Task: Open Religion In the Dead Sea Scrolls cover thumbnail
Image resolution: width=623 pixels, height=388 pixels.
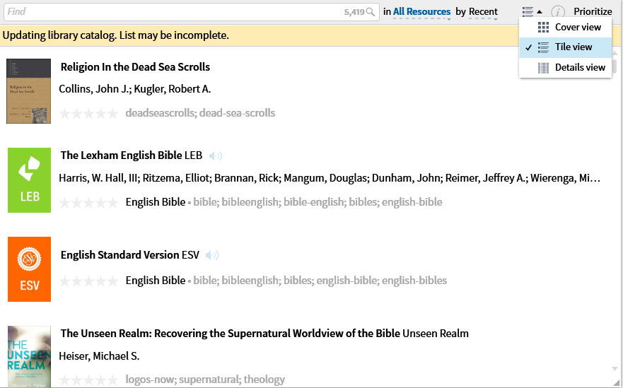Action: pos(28,91)
